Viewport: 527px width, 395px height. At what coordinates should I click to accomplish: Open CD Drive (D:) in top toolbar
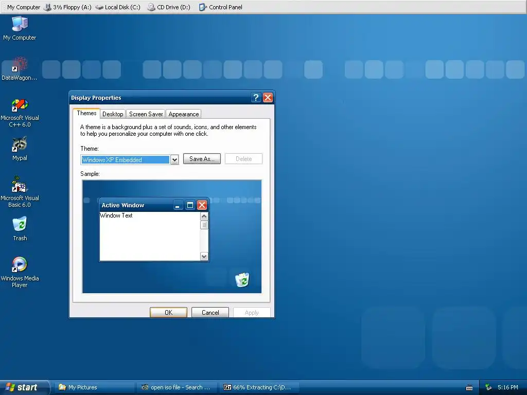point(169,7)
